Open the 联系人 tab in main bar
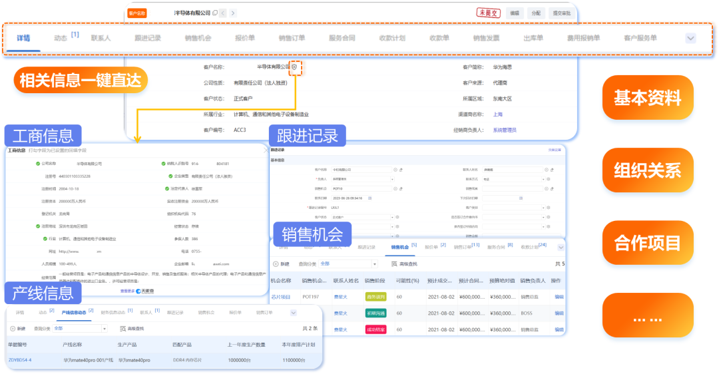The width and height of the screenshot is (719, 374). [x=101, y=38]
